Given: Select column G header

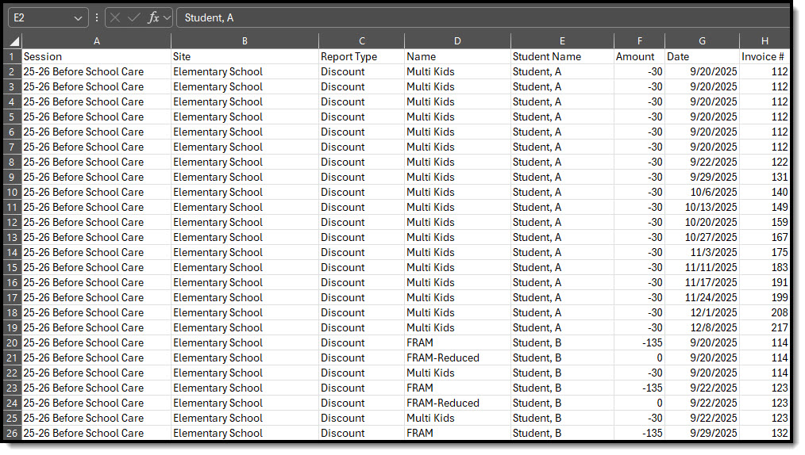Looking at the screenshot, I should click(x=702, y=41).
